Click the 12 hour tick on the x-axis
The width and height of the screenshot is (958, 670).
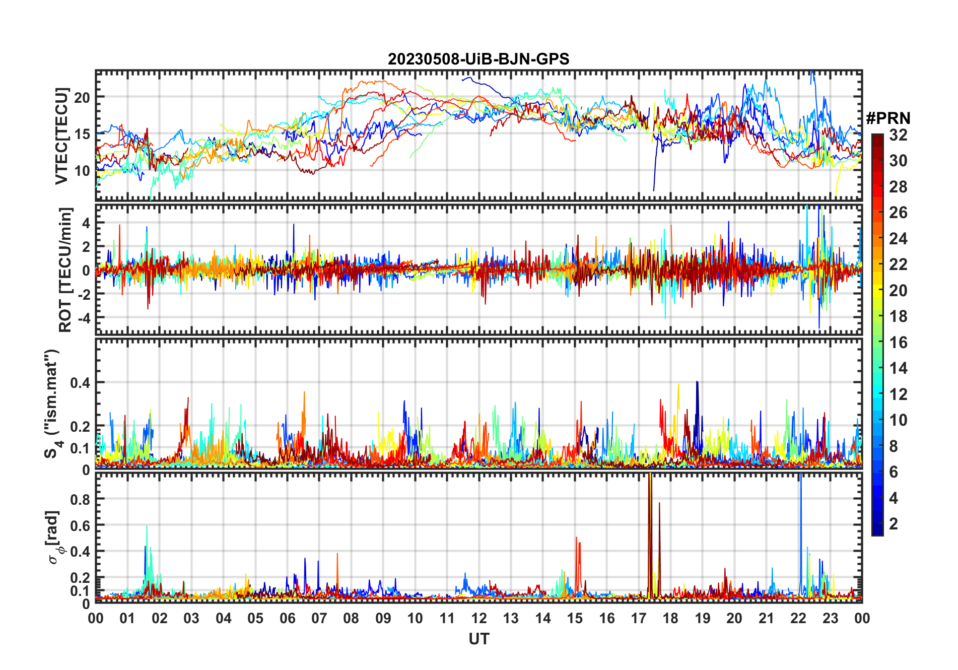(x=478, y=619)
